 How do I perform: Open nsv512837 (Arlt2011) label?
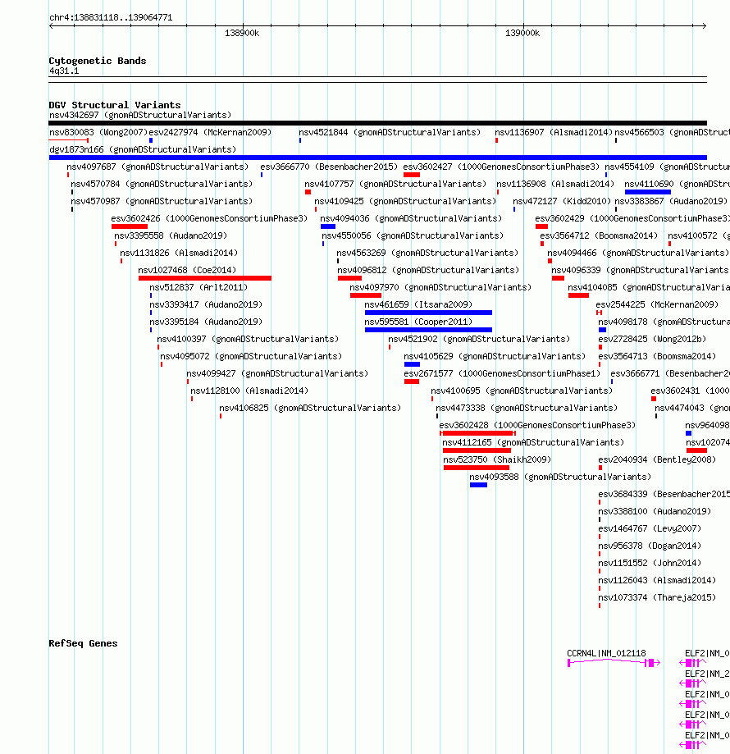click(x=198, y=288)
